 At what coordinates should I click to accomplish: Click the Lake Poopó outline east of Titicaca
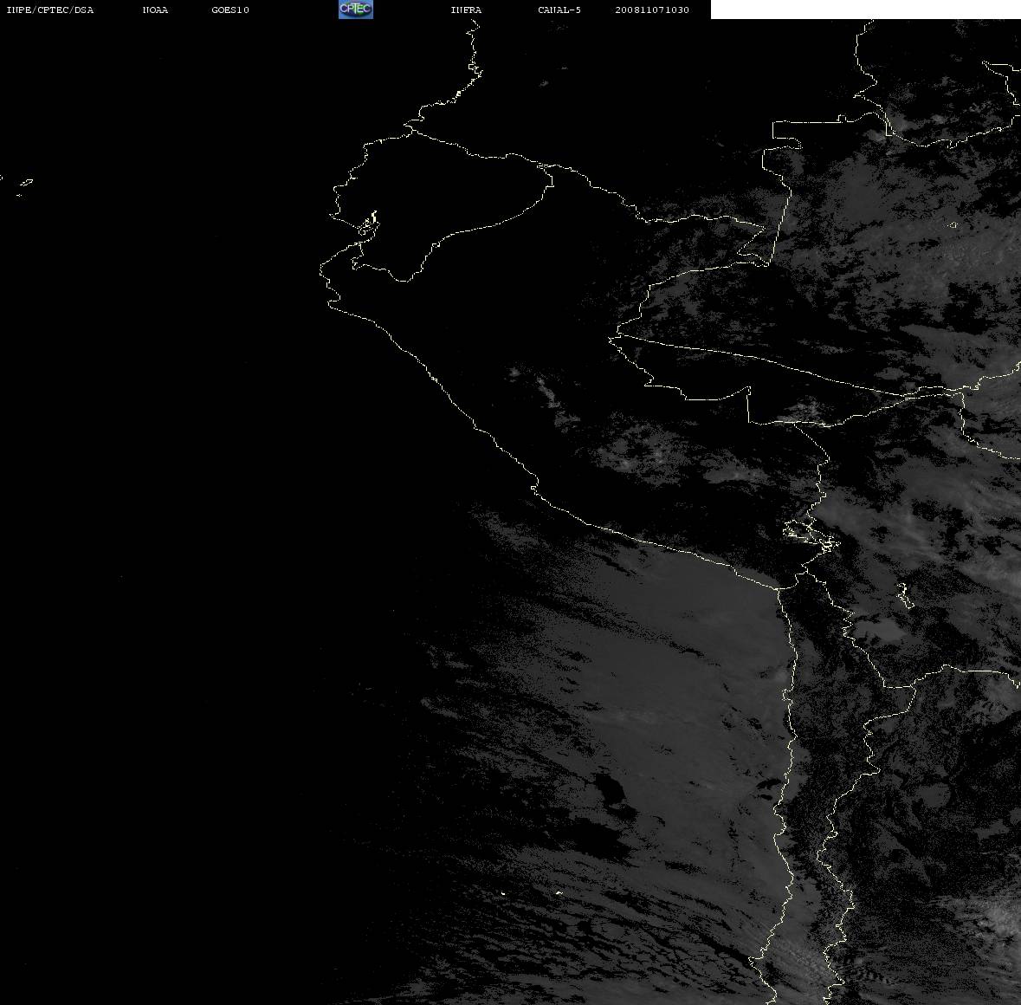click(905, 595)
